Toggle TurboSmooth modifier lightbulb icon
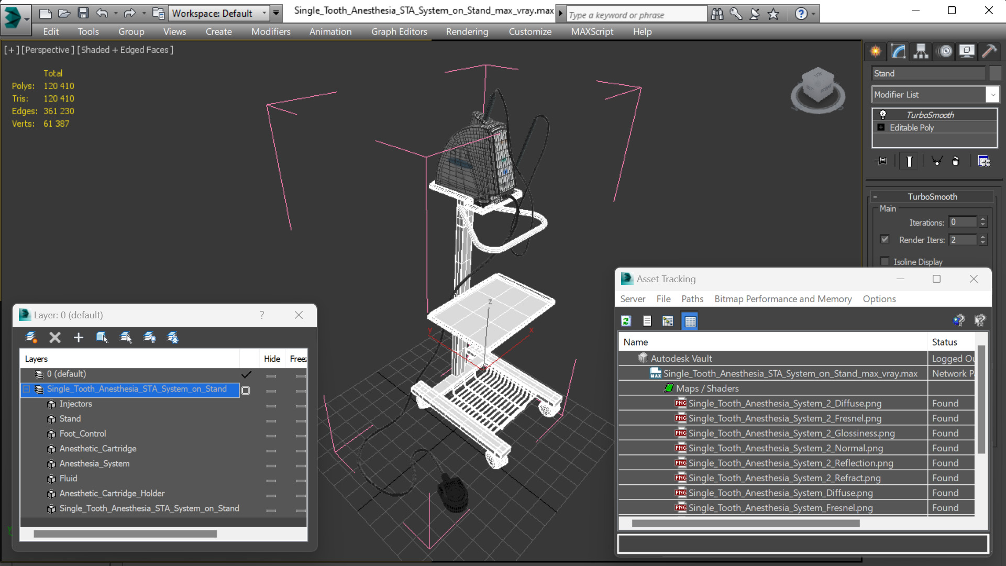Image resolution: width=1006 pixels, height=566 pixels. click(x=883, y=115)
